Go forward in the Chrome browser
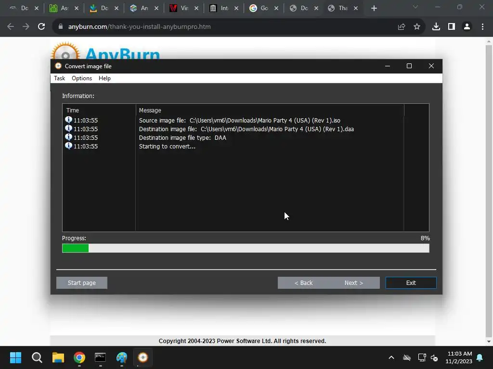493x369 pixels. point(26,27)
